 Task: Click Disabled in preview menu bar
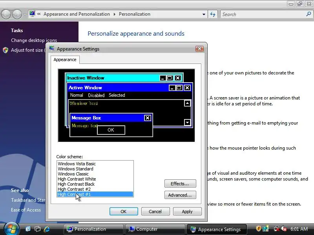click(x=96, y=95)
